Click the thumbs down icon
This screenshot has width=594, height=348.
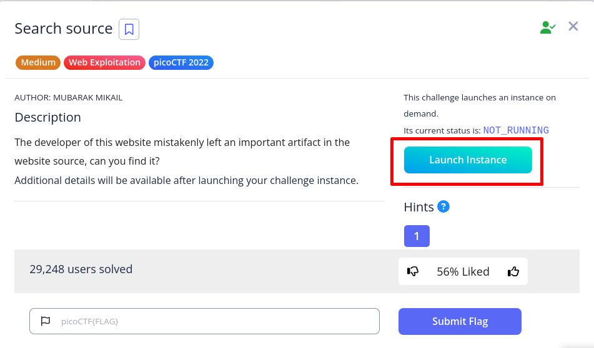[413, 271]
